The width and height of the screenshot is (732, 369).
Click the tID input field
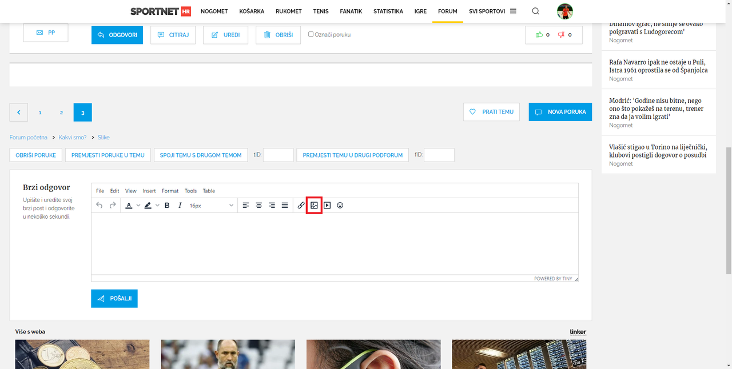click(278, 155)
